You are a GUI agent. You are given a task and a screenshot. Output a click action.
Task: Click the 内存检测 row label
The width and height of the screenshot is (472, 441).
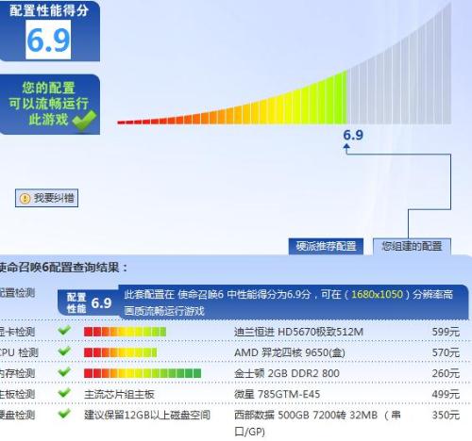point(17,373)
